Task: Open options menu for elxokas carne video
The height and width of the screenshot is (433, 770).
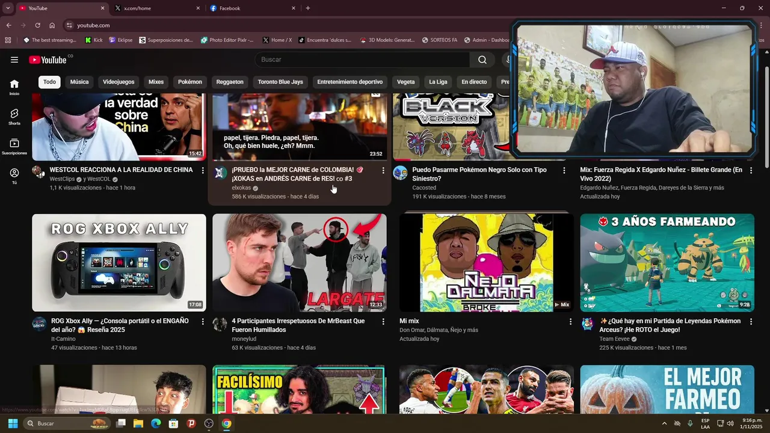Action: point(383,171)
